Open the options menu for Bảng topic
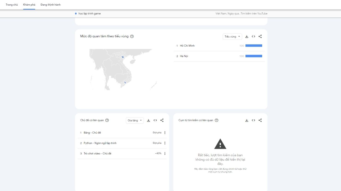The image size is (341, 191). click(x=165, y=133)
